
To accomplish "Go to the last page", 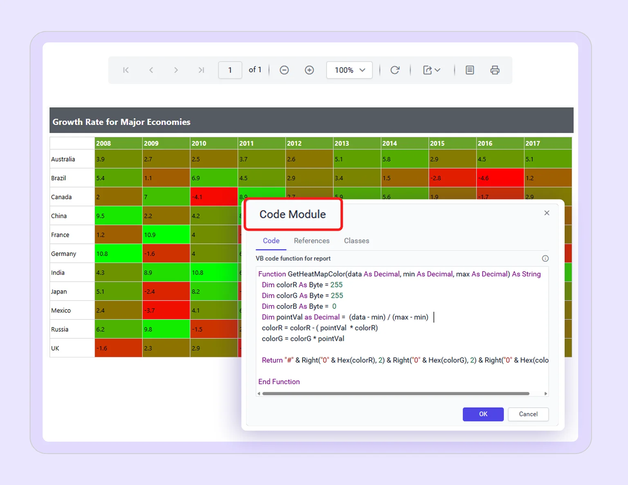I will (x=201, y=70).
